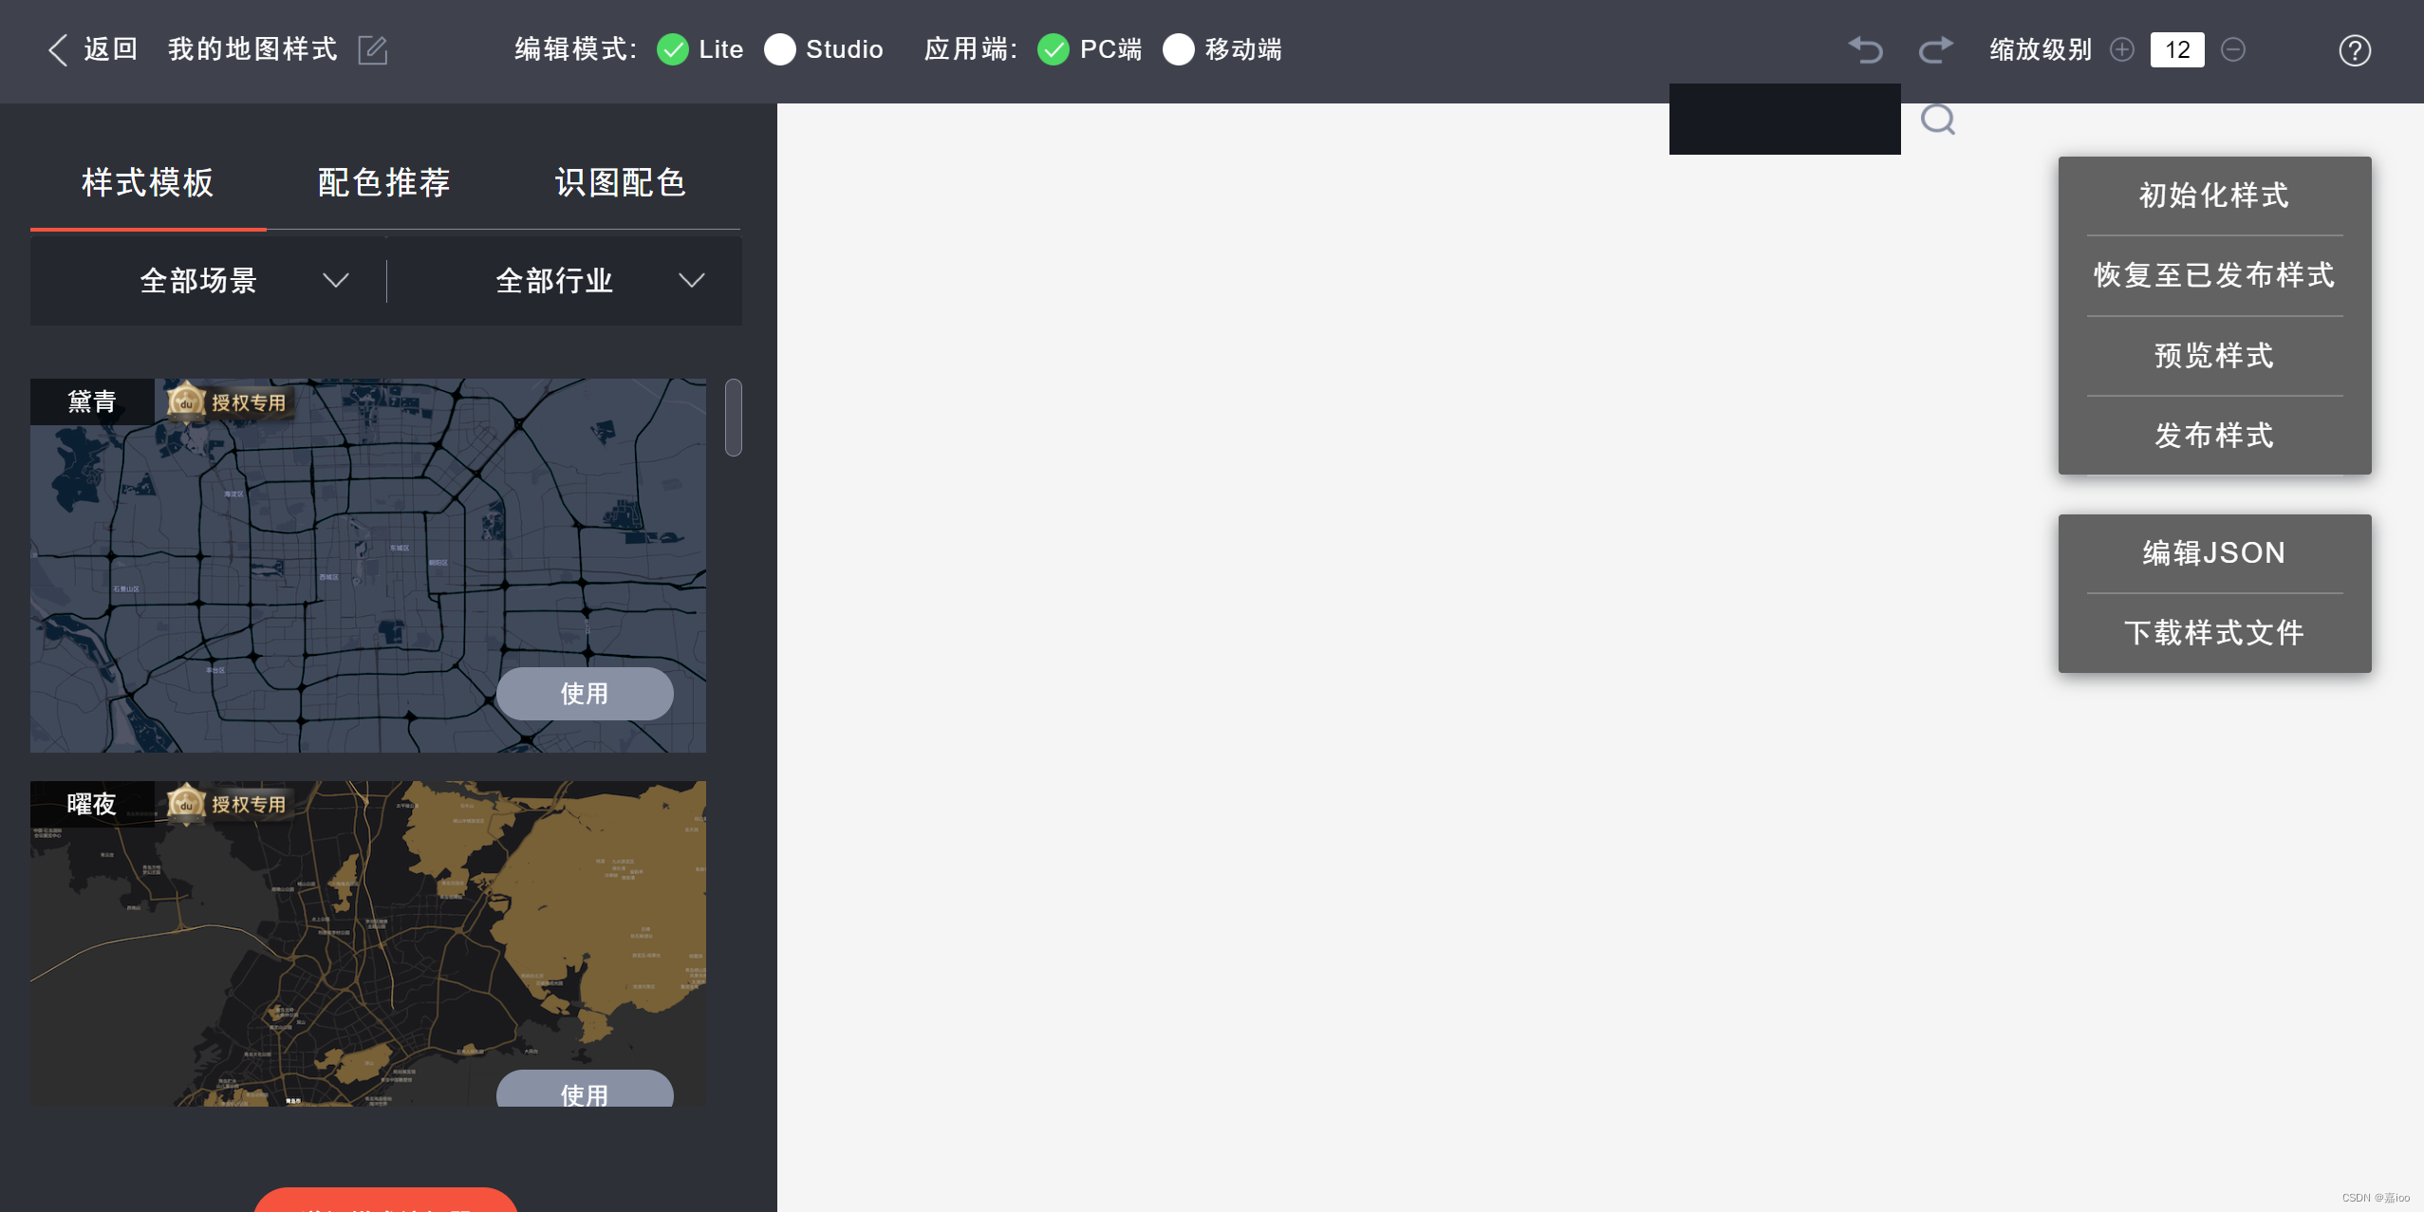
Task: Switch to the 识图配色 tab
Action: pyautogui.click(x=620, y=182)
